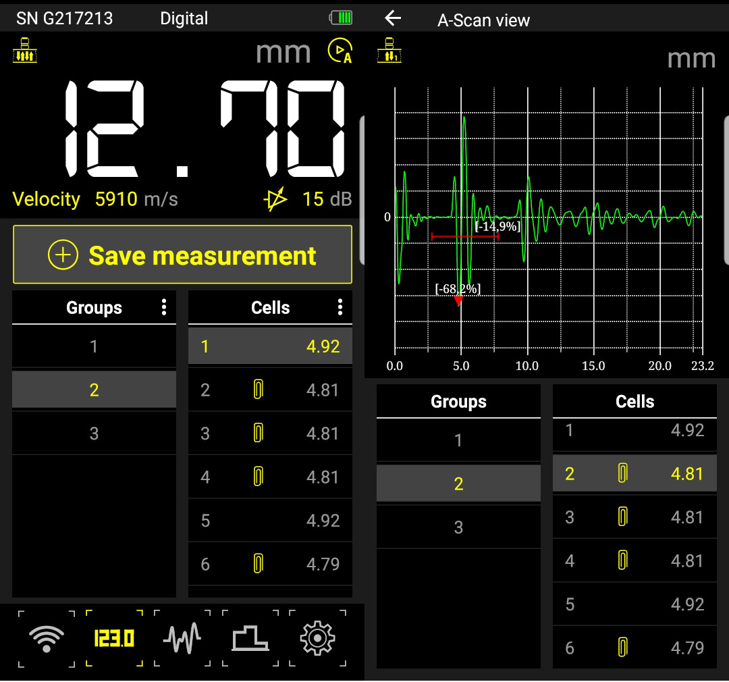Select cell 3 in A-Scan cells list

(634, 517)
